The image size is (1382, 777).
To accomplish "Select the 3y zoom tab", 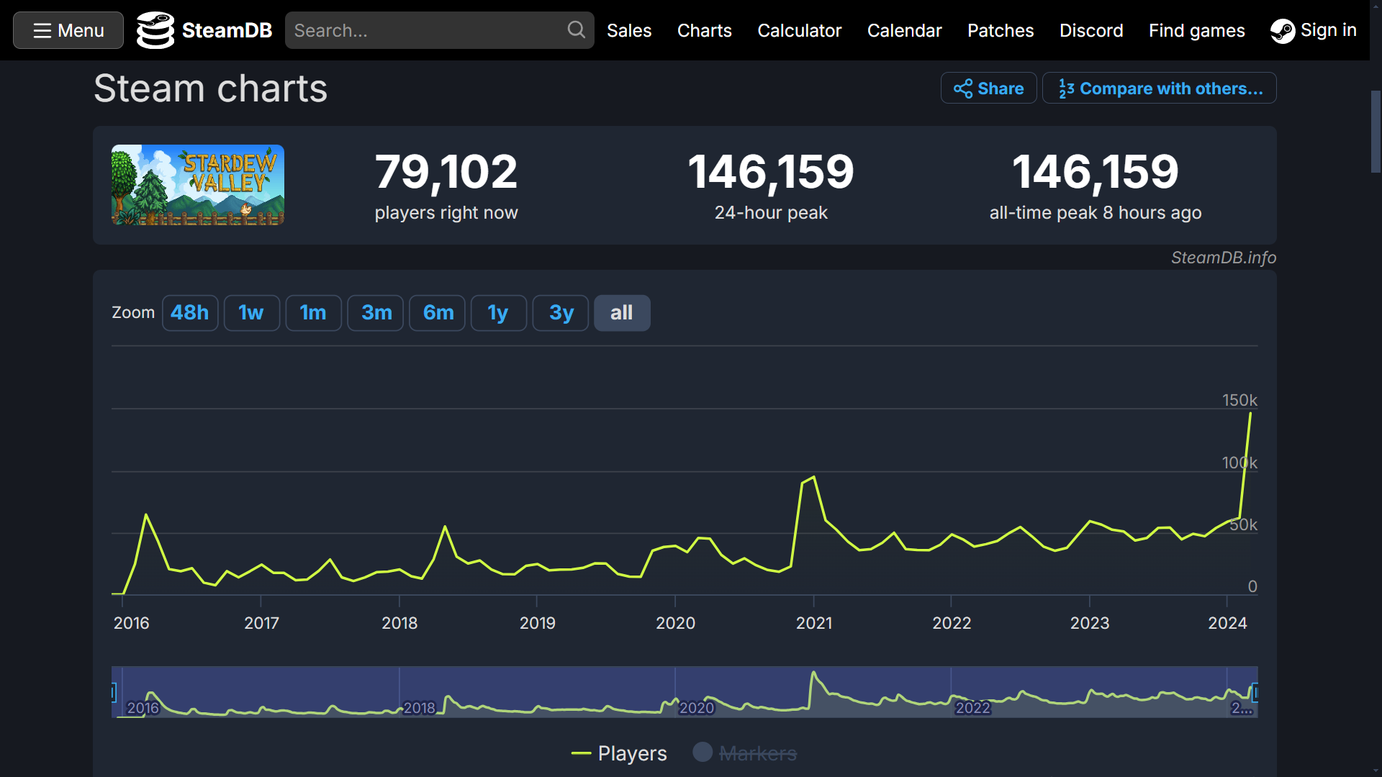I will pyautogui.click(x=559, y=312).
